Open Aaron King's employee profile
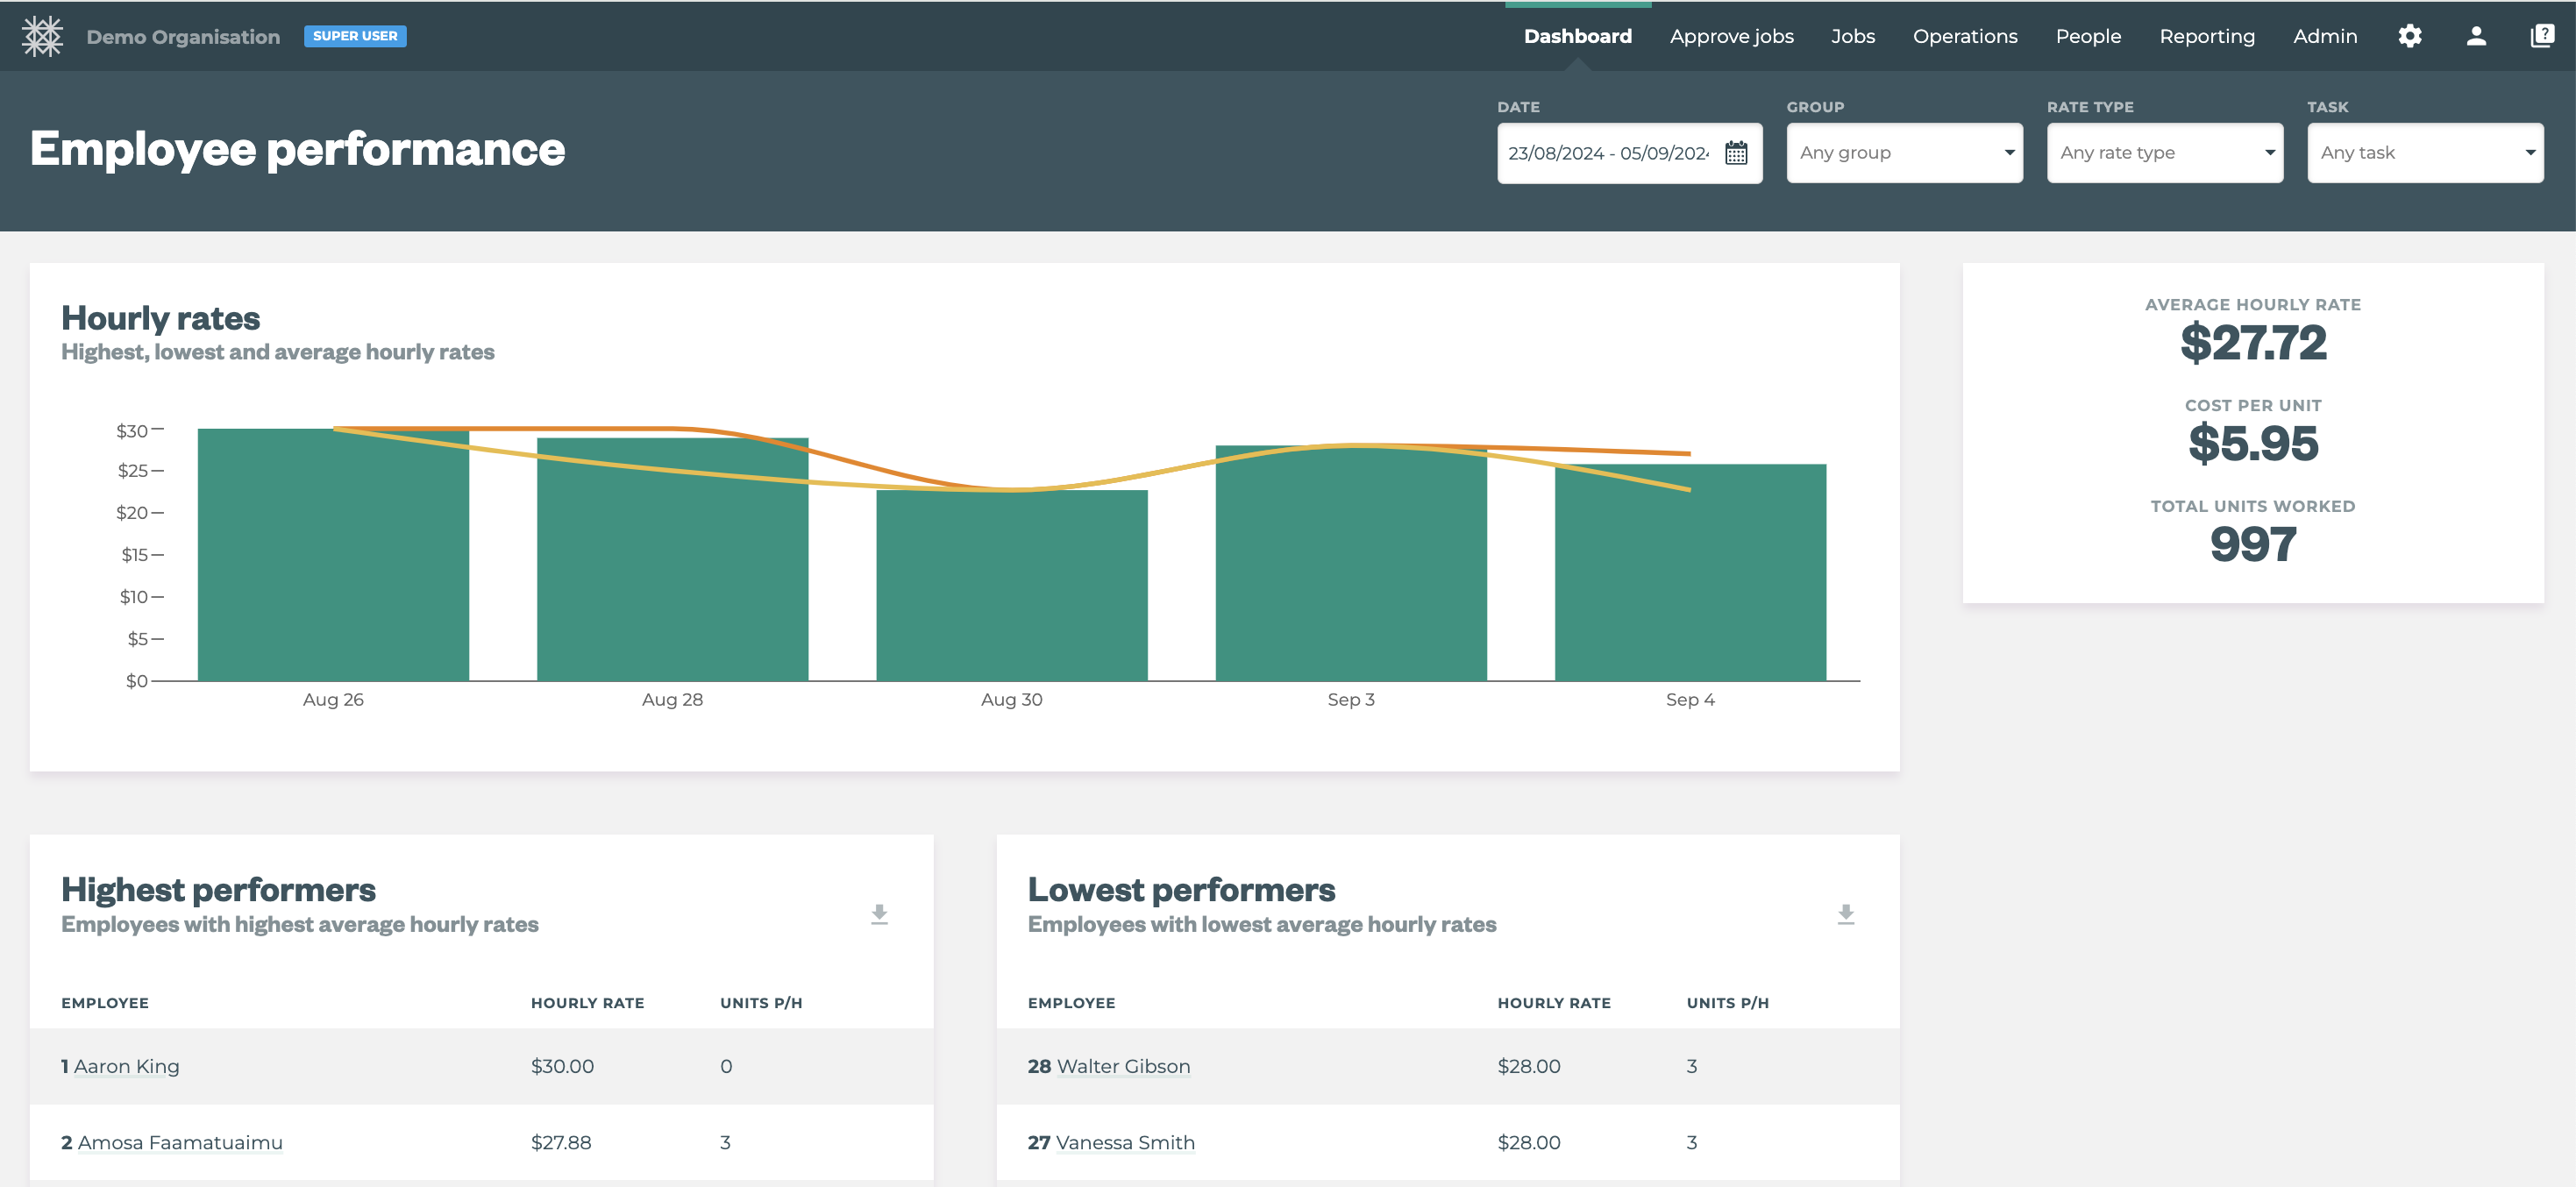 128,1066
